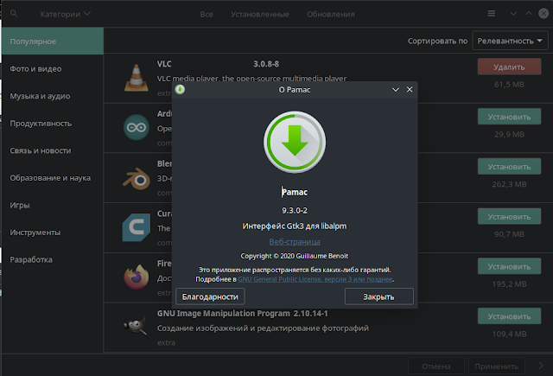Switch to the Все tab

coord(207,14)
